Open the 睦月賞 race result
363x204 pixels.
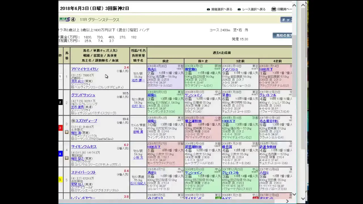[x=227, y=147]
